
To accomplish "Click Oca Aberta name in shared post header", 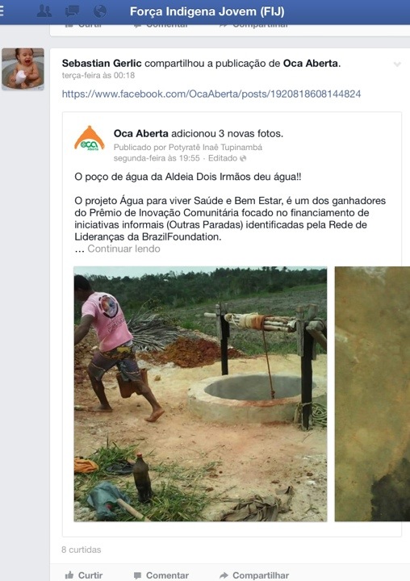I will tap(141, 133).
